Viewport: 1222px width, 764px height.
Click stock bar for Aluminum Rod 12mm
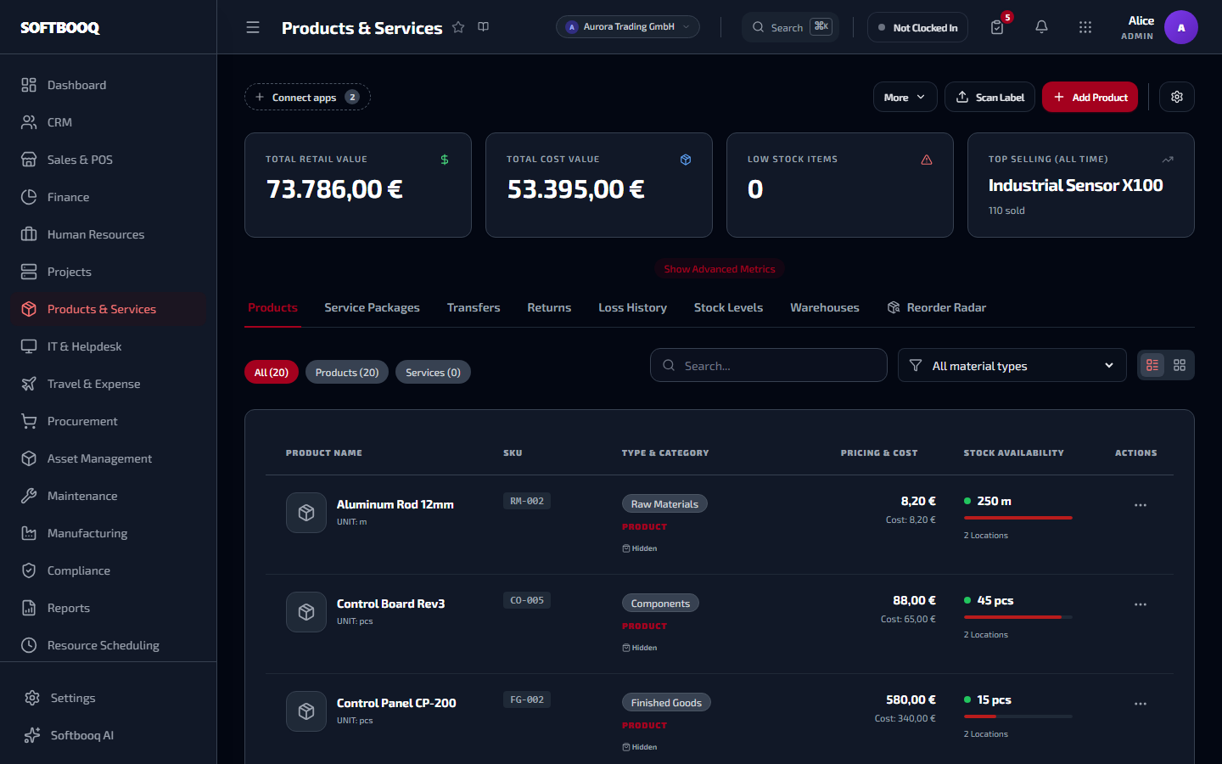click(1018, 518)
